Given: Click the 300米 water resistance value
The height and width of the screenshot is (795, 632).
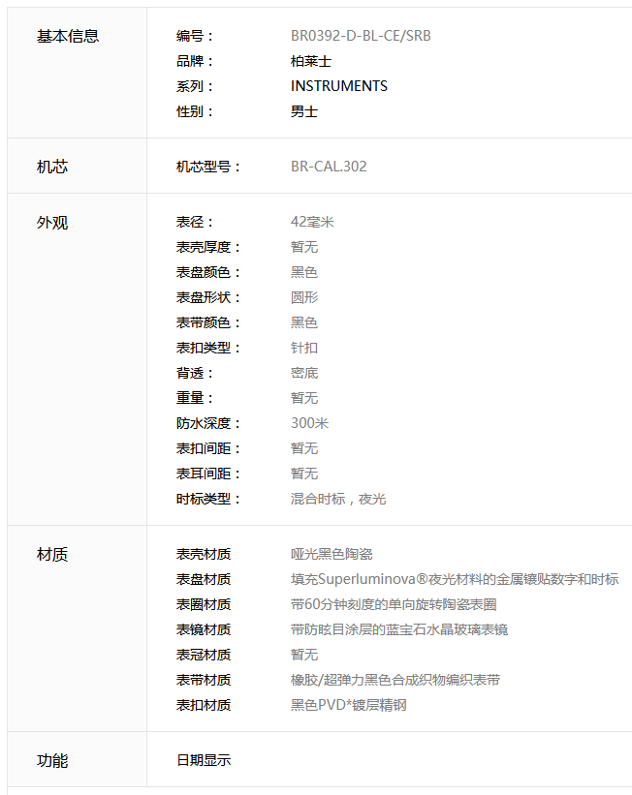Looking at the screenshot, I should (310, 423).
